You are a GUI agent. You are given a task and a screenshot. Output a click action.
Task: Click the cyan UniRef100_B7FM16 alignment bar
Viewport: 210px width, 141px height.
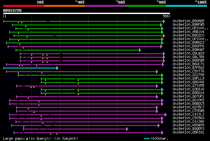(30, 68)
